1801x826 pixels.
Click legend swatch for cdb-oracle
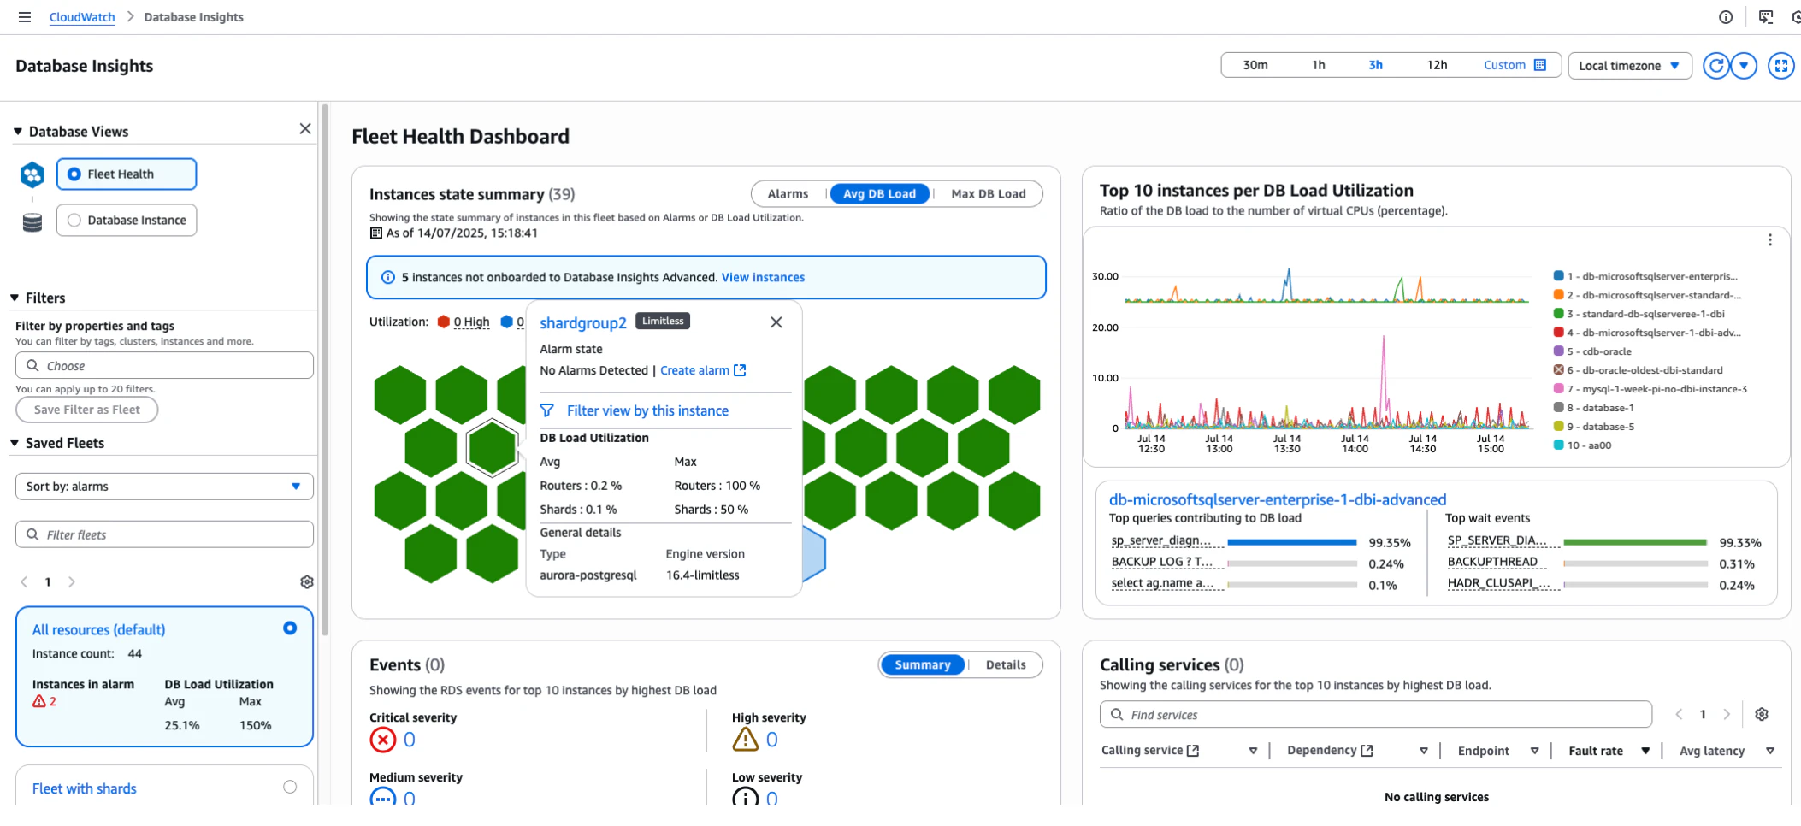click(x=1559, y=351)
